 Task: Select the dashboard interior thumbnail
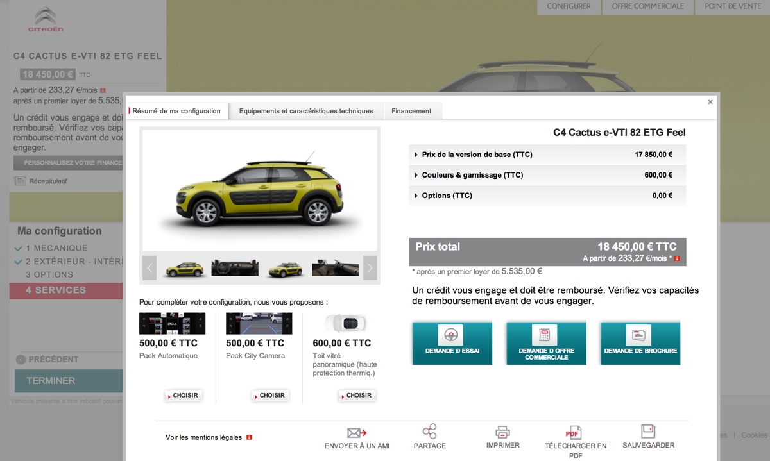click(x=235, y=268)
